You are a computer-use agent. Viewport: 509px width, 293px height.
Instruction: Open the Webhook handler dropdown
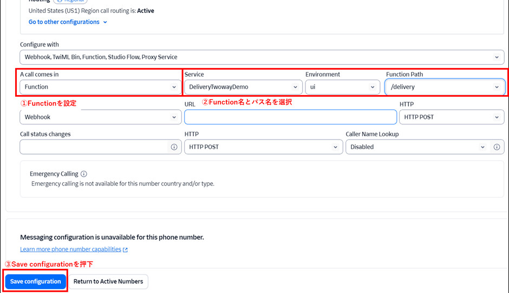point(101,117)
